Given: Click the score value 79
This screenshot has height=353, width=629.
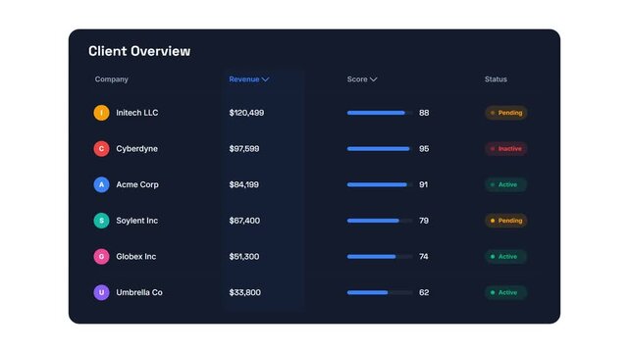Looking at the screenshot, I should [424, 221].
